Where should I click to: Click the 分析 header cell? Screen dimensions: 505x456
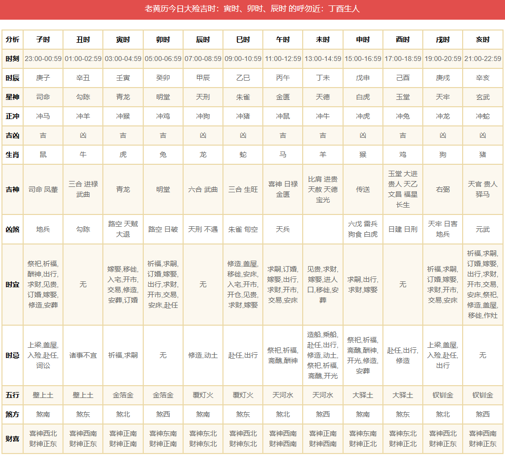tap(12, 39)
